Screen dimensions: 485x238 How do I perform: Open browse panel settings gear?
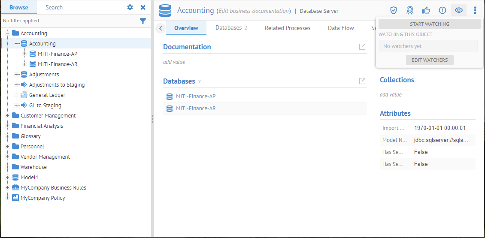click(x=130, y=7)
